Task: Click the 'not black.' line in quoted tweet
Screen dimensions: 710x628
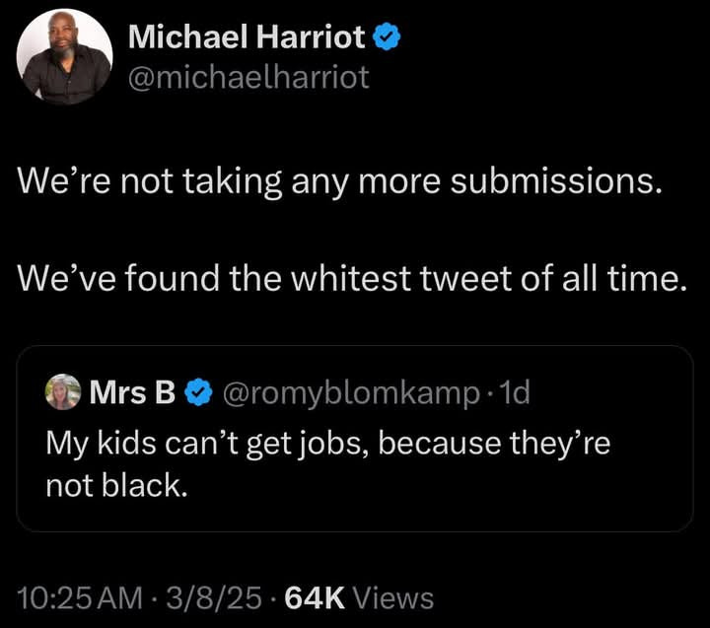Action: pos(115,486)
